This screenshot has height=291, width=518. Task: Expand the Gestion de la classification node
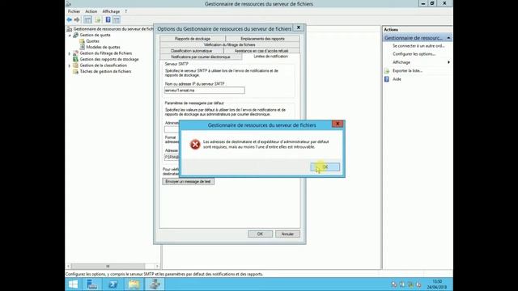pos(70,65)
